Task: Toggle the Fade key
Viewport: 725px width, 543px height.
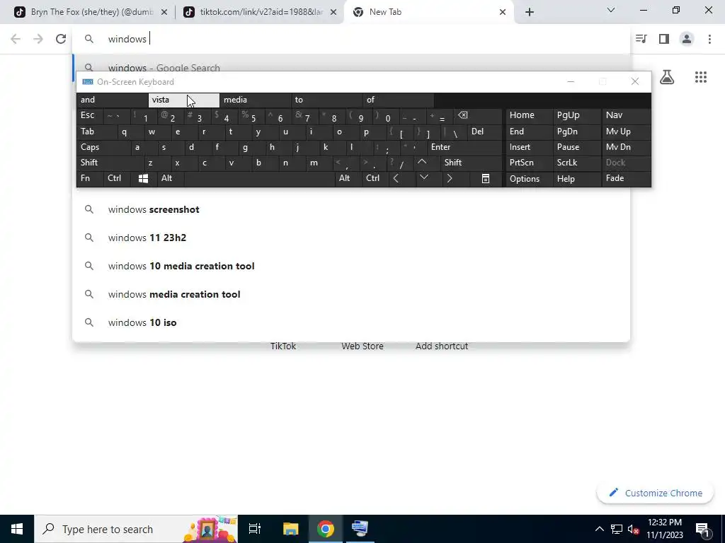Action: (x=626, y=178)
